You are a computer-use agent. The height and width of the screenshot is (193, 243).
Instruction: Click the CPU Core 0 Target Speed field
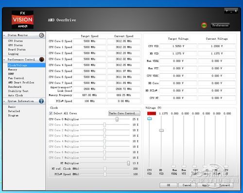(89, 41)
